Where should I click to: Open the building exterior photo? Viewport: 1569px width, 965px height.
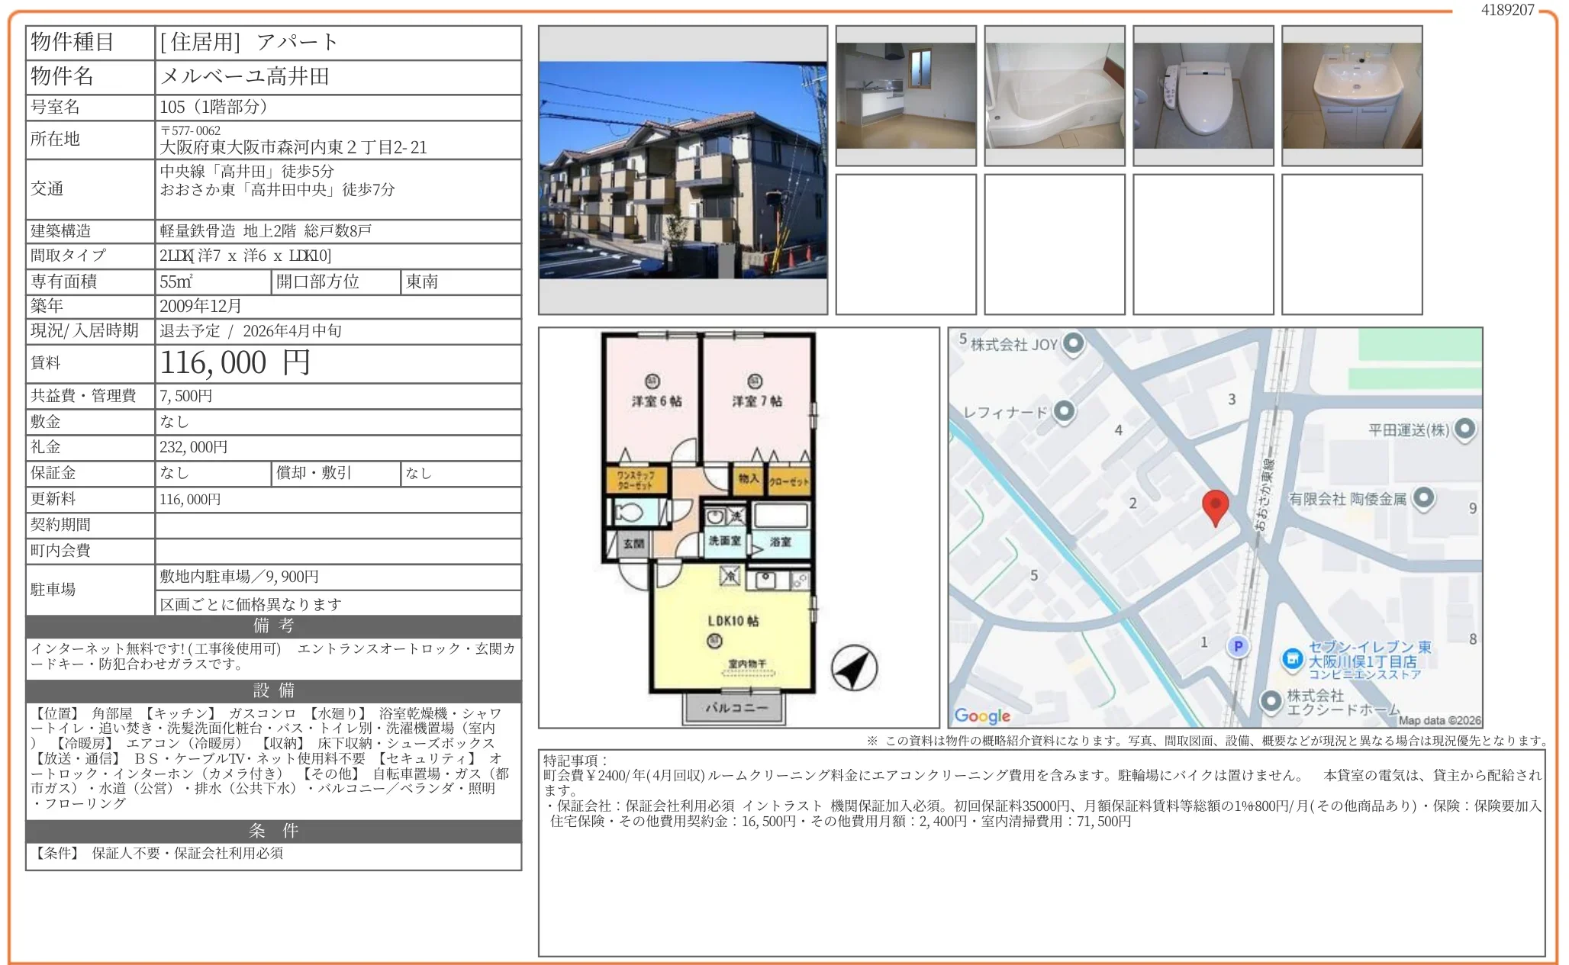(x=682, y=170)
